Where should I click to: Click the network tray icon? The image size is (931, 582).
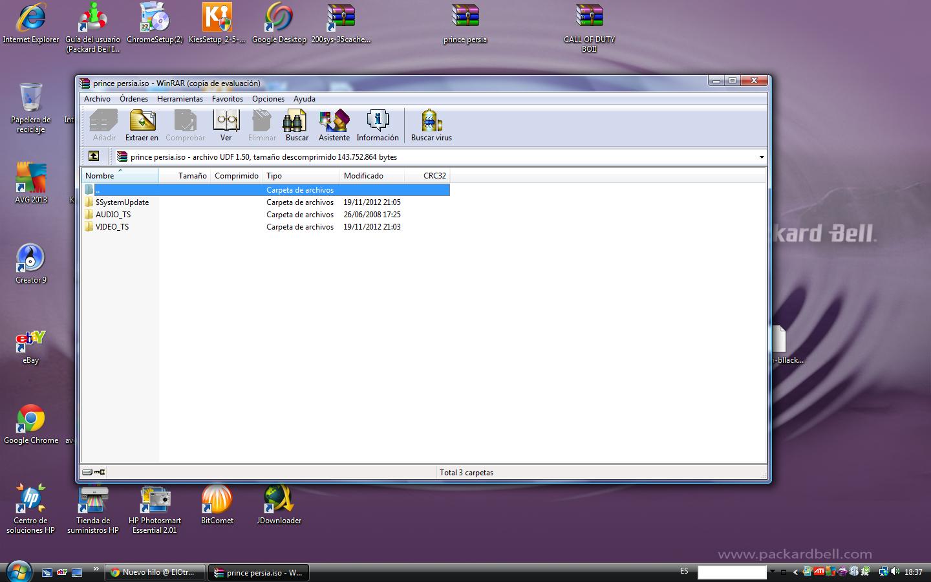[883, 572]
